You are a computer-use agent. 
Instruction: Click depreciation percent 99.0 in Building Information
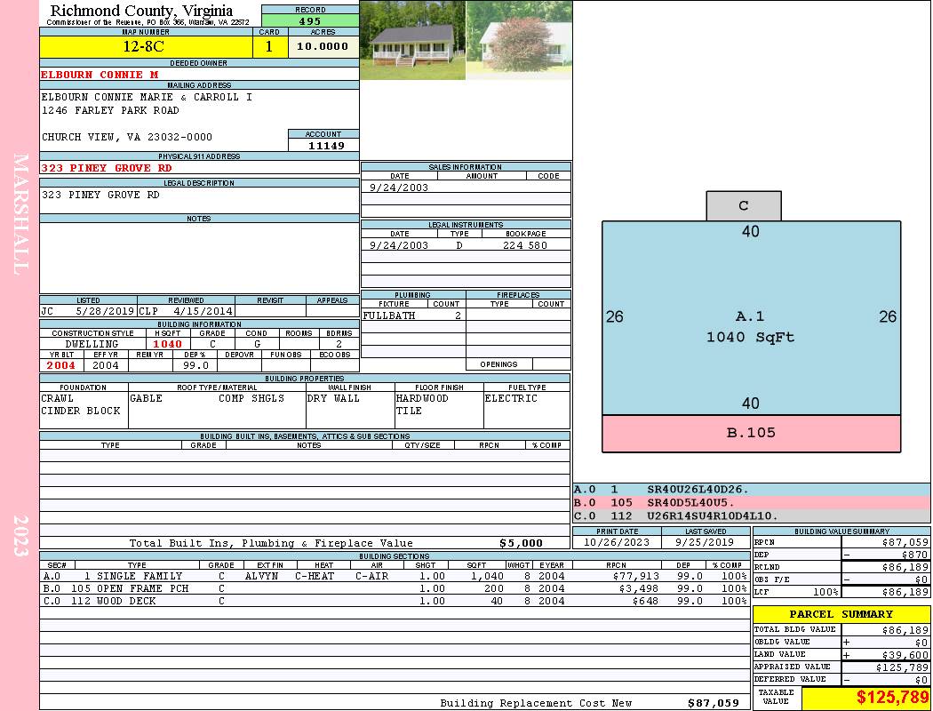pos(195,365)
